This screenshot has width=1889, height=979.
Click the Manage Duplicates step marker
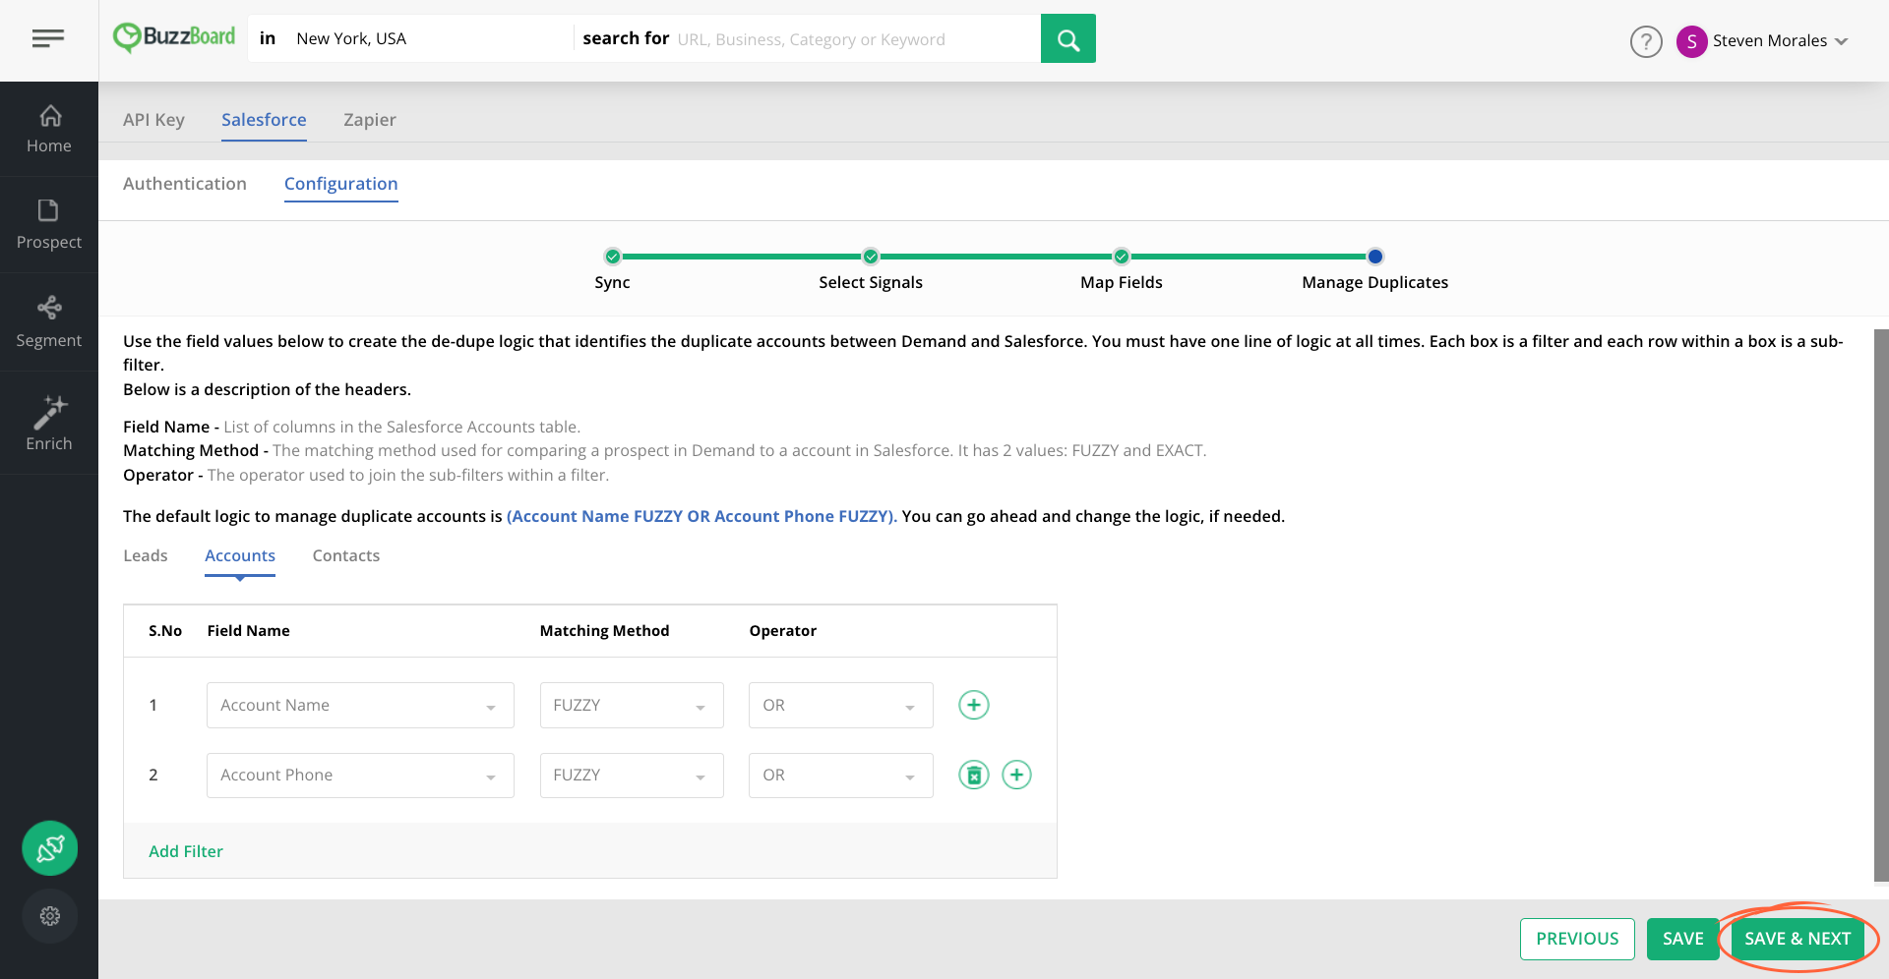[x=1375, y=257]
